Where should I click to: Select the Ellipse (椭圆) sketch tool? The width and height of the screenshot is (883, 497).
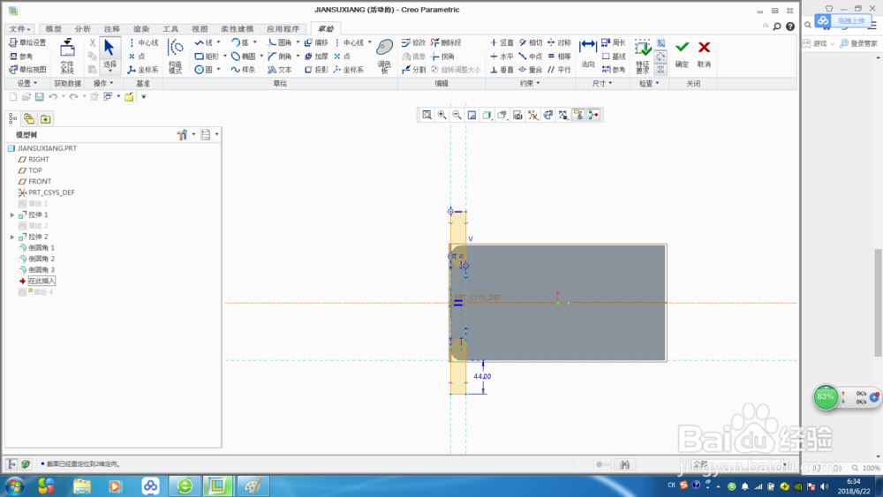click(x=244, y=56)
